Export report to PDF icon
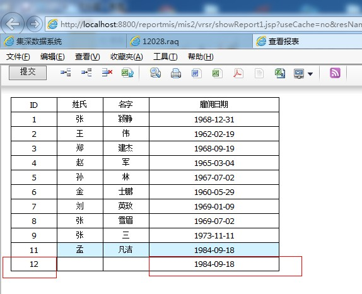362x294 pixels. pyautogui.click(x=238, y=73)
